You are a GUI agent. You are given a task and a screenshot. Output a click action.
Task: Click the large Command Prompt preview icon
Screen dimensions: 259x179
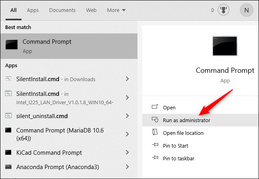click(225, 46)
